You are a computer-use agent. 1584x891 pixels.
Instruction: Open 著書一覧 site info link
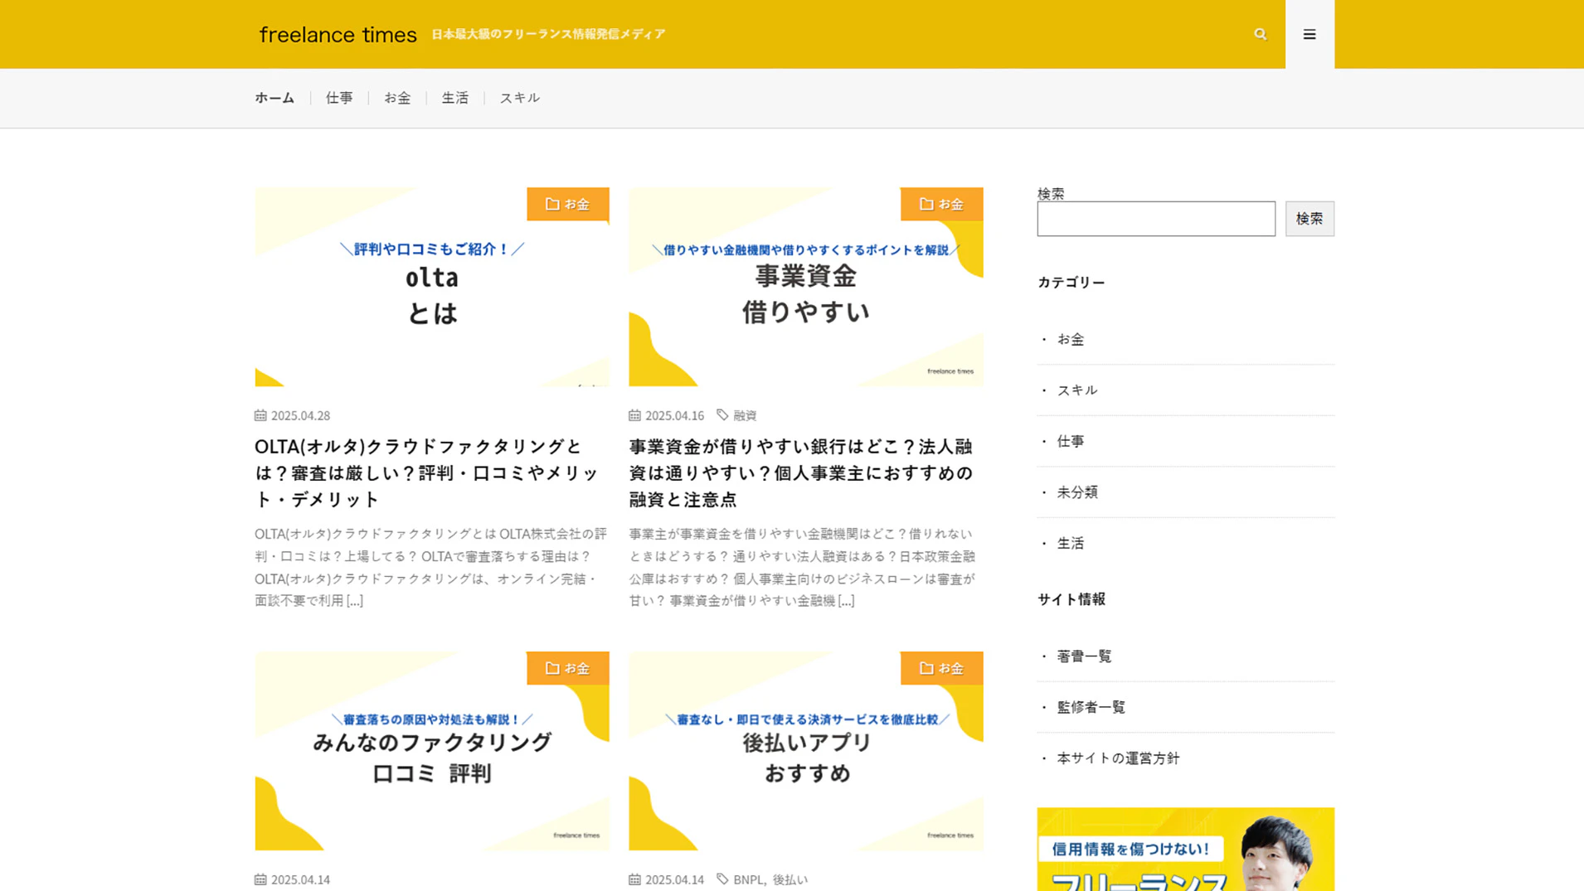coord(1084,656)
